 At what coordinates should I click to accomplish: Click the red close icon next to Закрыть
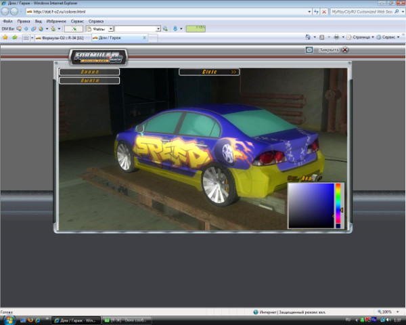tap(345, 49)
